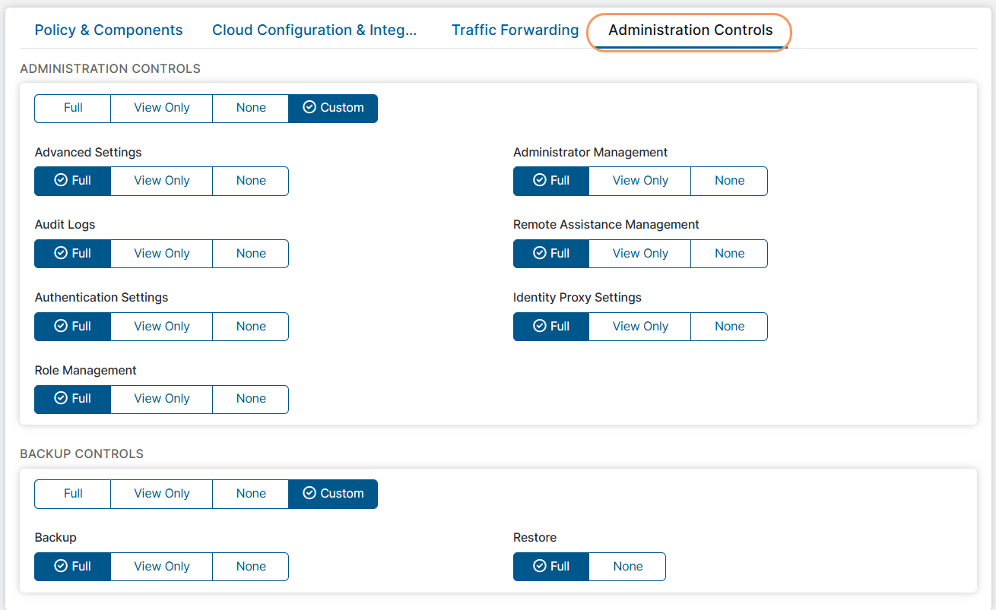
Task: Select View Only for Administration Controls
Action: click(x=161, y=108)
